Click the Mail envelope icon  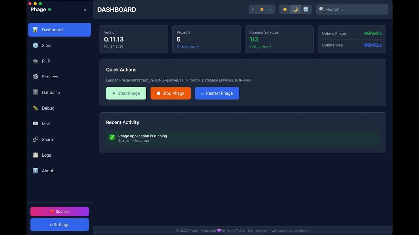35,124
